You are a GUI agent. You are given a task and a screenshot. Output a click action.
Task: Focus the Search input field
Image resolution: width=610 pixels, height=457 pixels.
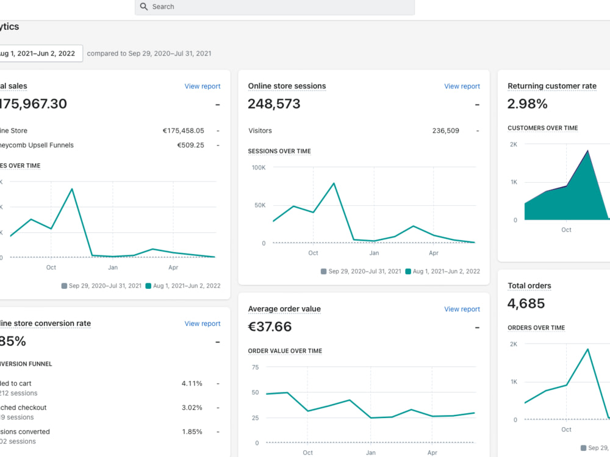point(274,7)
